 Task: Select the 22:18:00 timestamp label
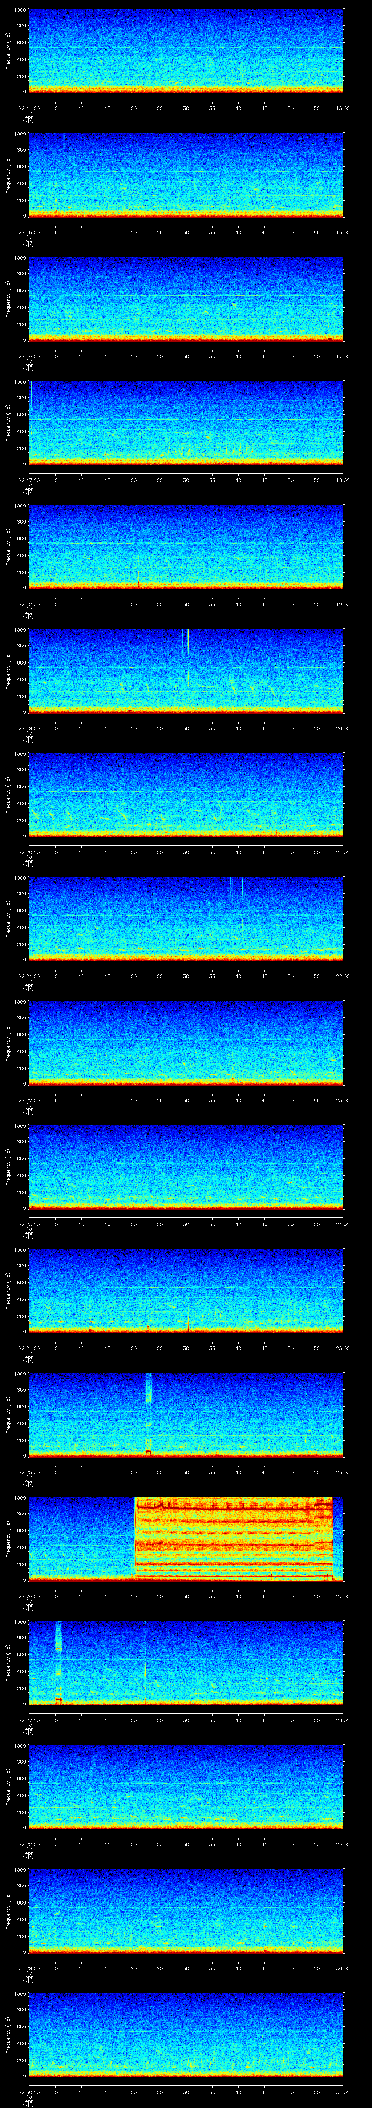[29, 604]
